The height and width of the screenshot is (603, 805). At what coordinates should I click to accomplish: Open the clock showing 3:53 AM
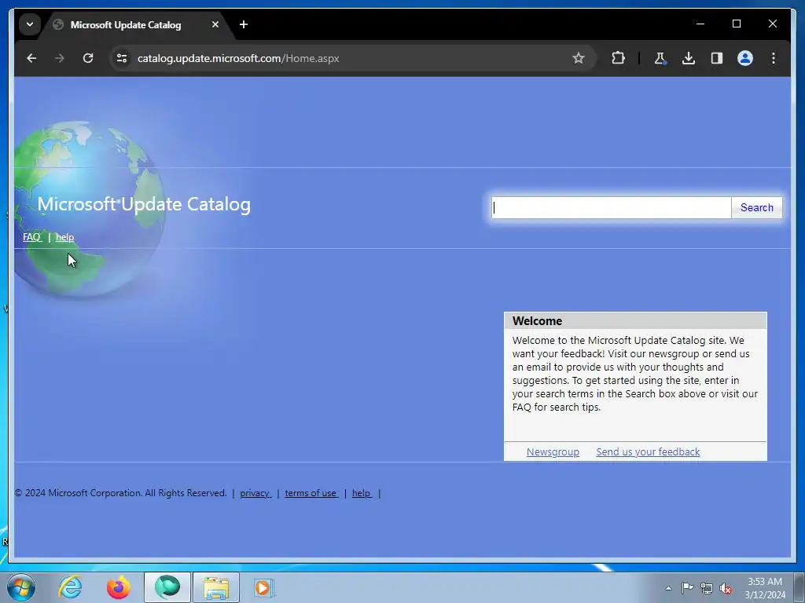click(764, 588)
